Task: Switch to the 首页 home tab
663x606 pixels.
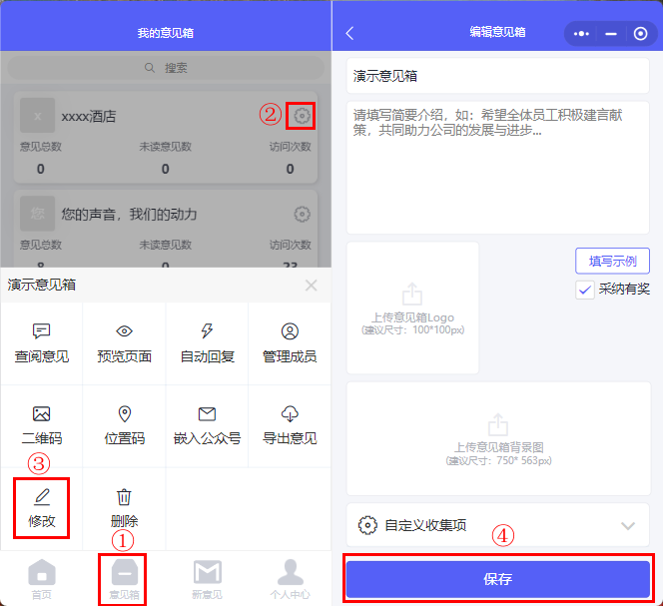Action: pyautogui.click(x=42, y=579)
